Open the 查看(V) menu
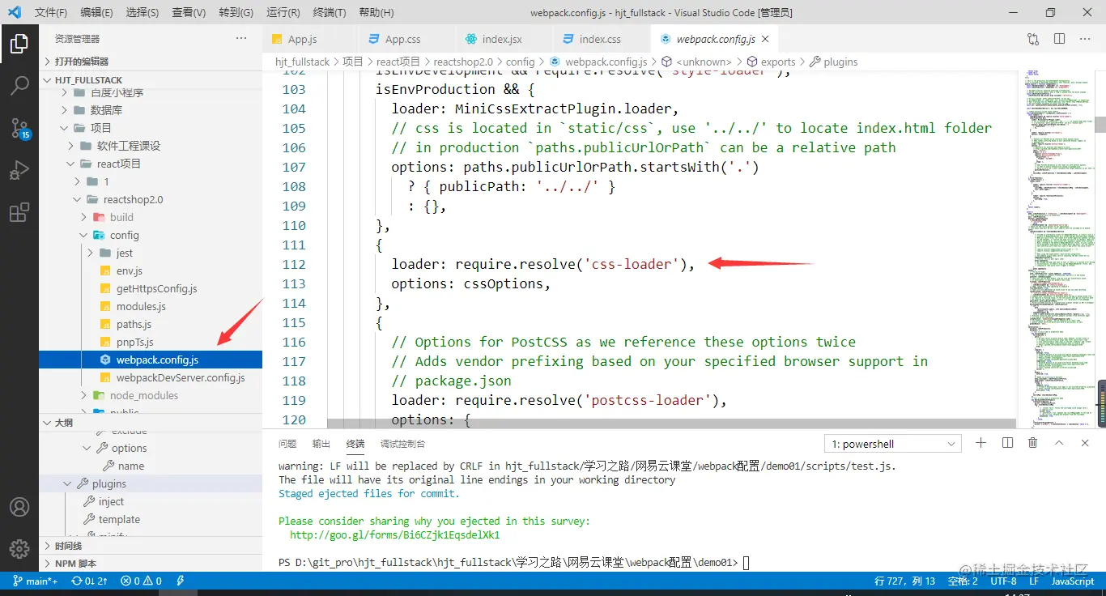This screenshot has height=596, width=1106. click(189, 13)
